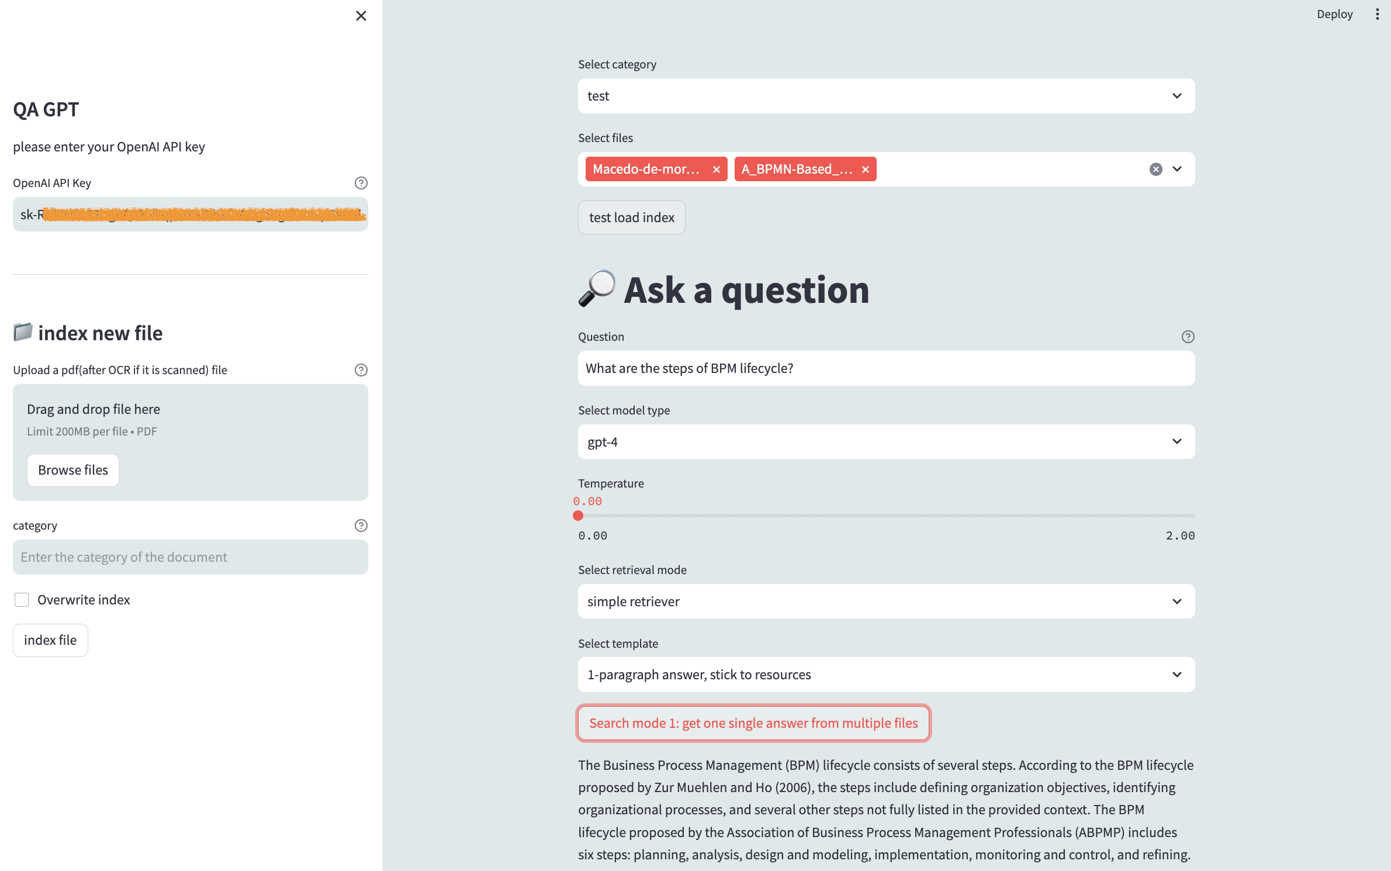Expand the Select template dropdown
Viewport: 1391px width, 871px height.
[x=886, y=675]
